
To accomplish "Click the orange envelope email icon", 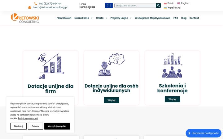I will [30, 7].
